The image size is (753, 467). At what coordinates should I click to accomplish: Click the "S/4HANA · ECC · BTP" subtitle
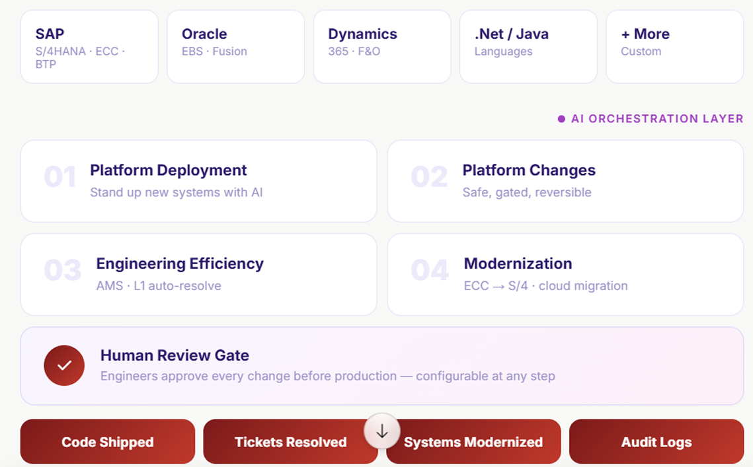pyautogui.click(x=80, y=57)
